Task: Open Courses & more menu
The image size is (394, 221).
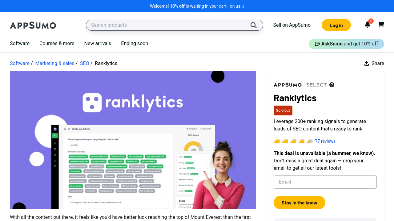Action: pos(57,44)
